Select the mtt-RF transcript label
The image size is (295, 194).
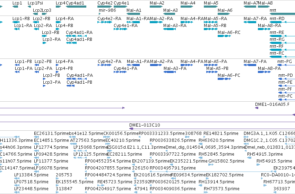tap(277, 46)
